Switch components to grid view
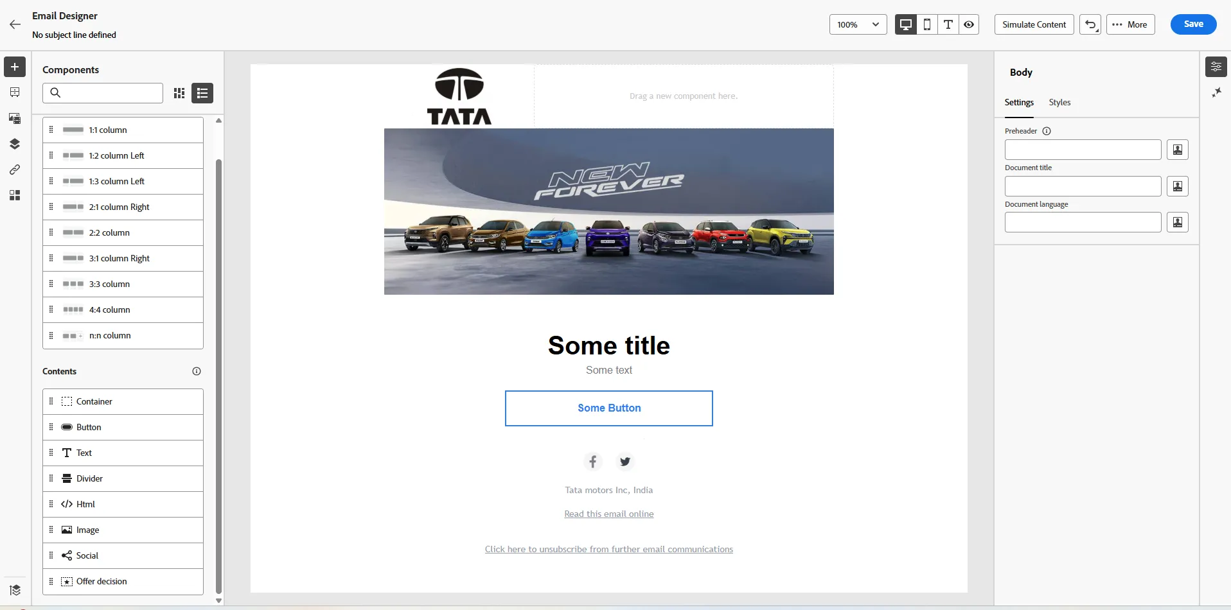The height and width of the screenshot is (610, 1231). (179, 93)
